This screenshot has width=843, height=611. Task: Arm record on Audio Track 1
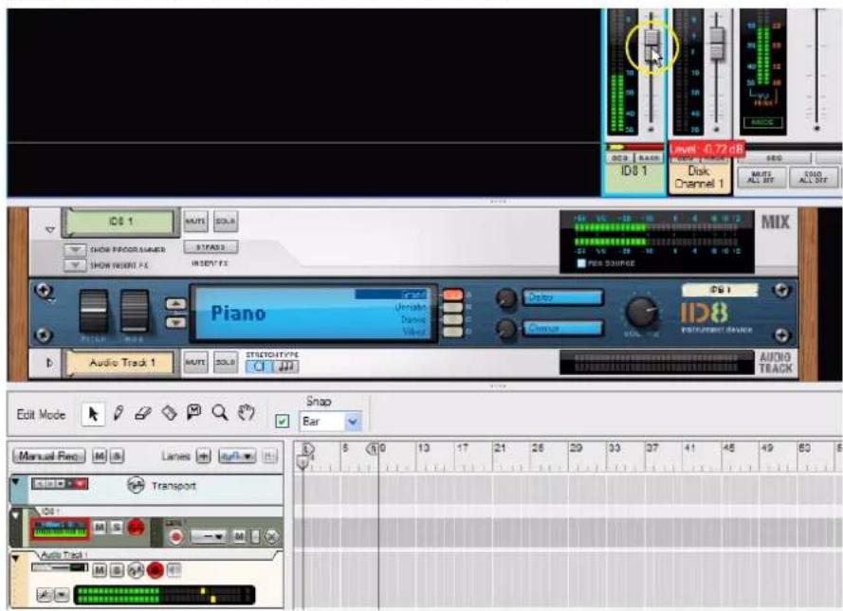[x=155, y=569]
